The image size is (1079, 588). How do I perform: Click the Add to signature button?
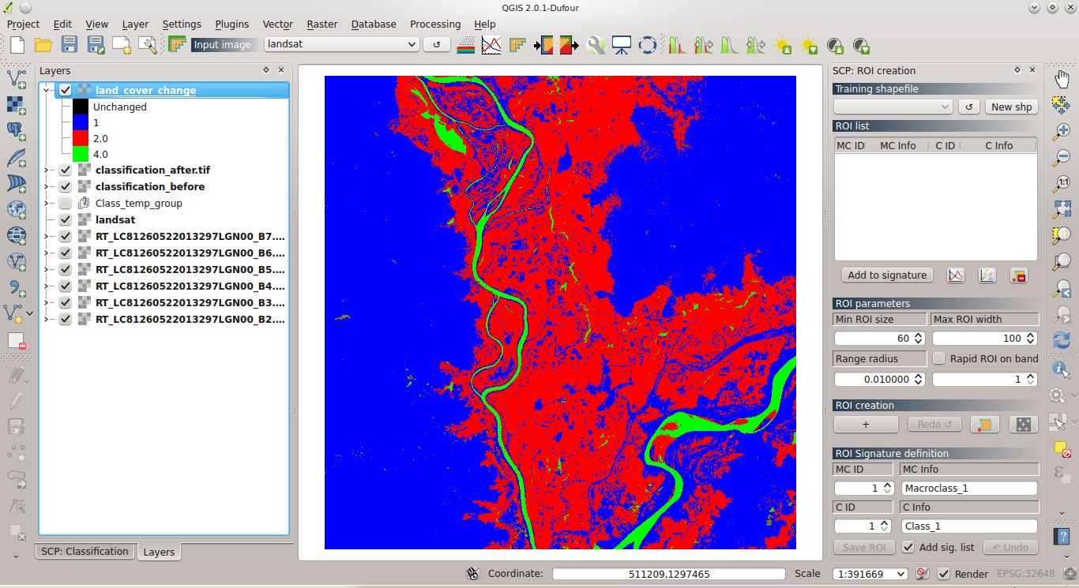point(886,275)
